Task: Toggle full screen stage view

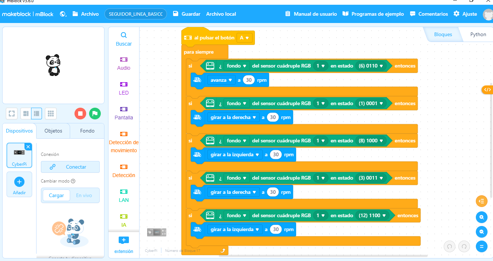Action: click(x=11, y=114)
